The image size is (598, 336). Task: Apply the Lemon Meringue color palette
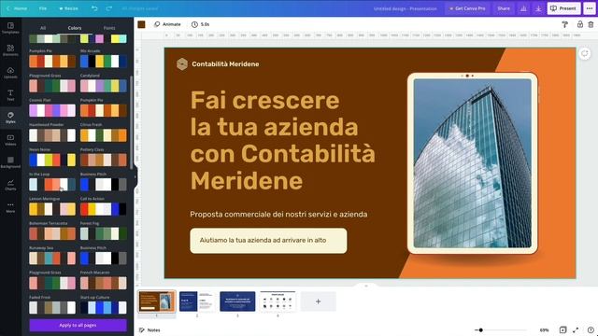52,209
